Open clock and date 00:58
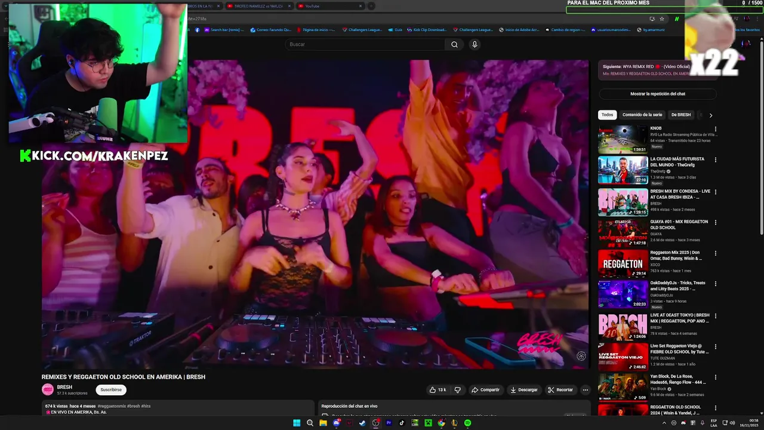The height and width of the screenshot is (430, 764). pyautogui.click(x=749, y=423)
